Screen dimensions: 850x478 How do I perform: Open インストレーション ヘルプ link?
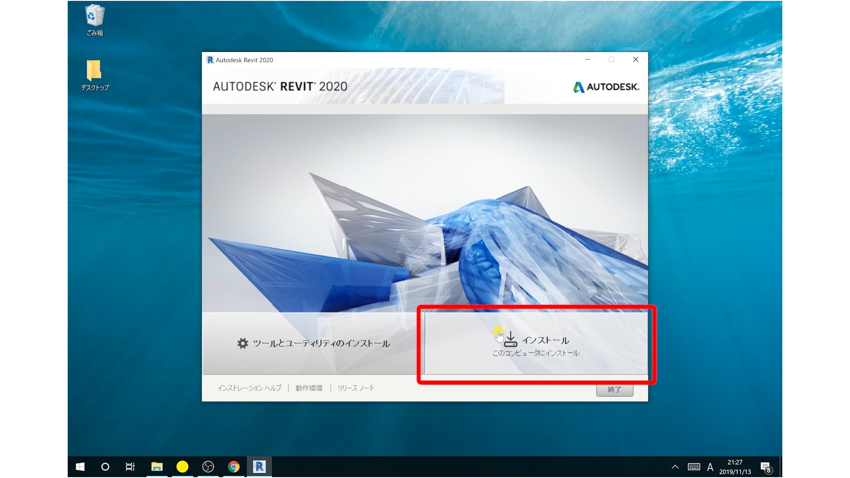pos(249,388)
